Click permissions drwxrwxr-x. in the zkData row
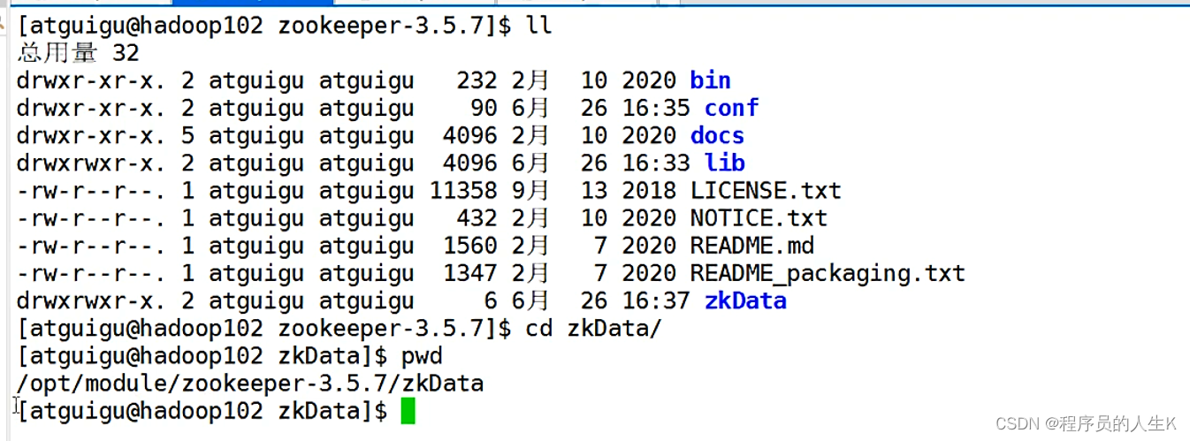 [x=91, y=300]
